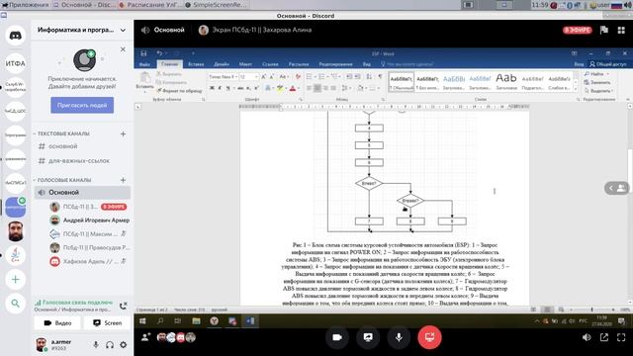
Task: Open Приложения menu in top panel
Action: 25,5
